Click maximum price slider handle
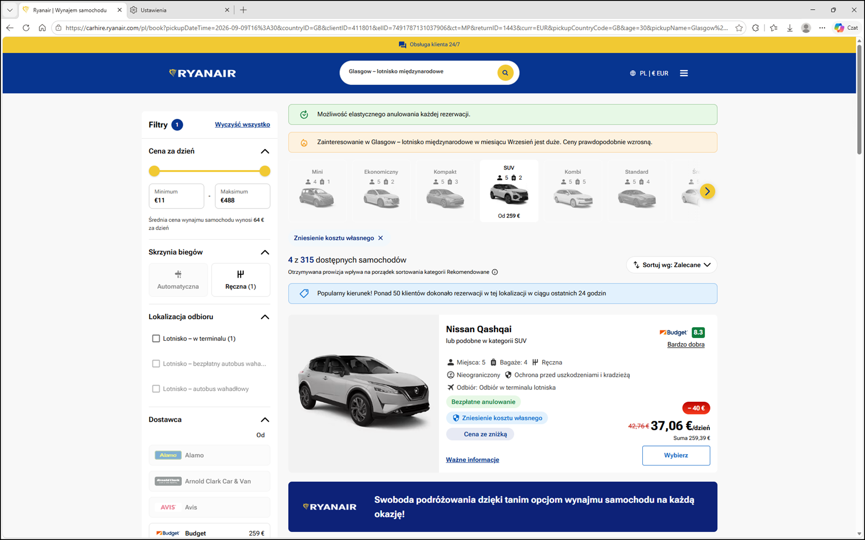Screen dimensions: 865x540 (x=264, y=171)
